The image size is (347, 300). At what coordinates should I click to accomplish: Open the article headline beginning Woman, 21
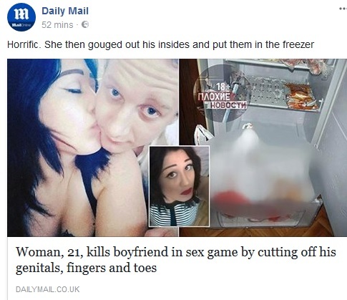coord(176,260)
